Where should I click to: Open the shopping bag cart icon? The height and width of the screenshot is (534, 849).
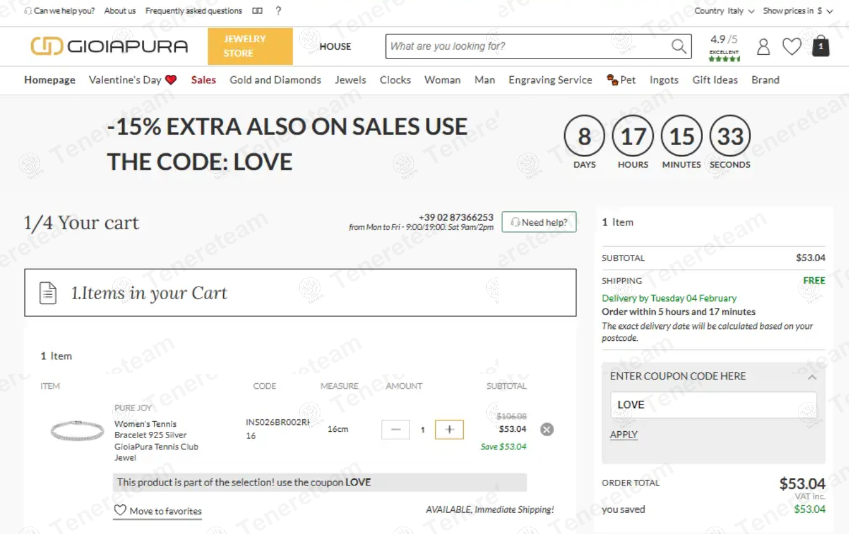[821, 46]
